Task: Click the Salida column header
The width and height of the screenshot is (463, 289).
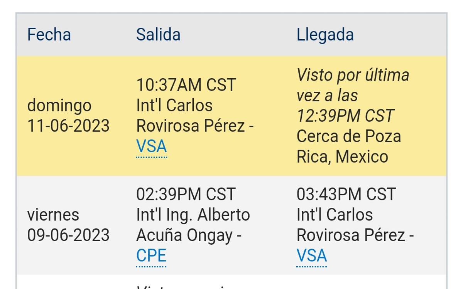Action: pos(158,35)
